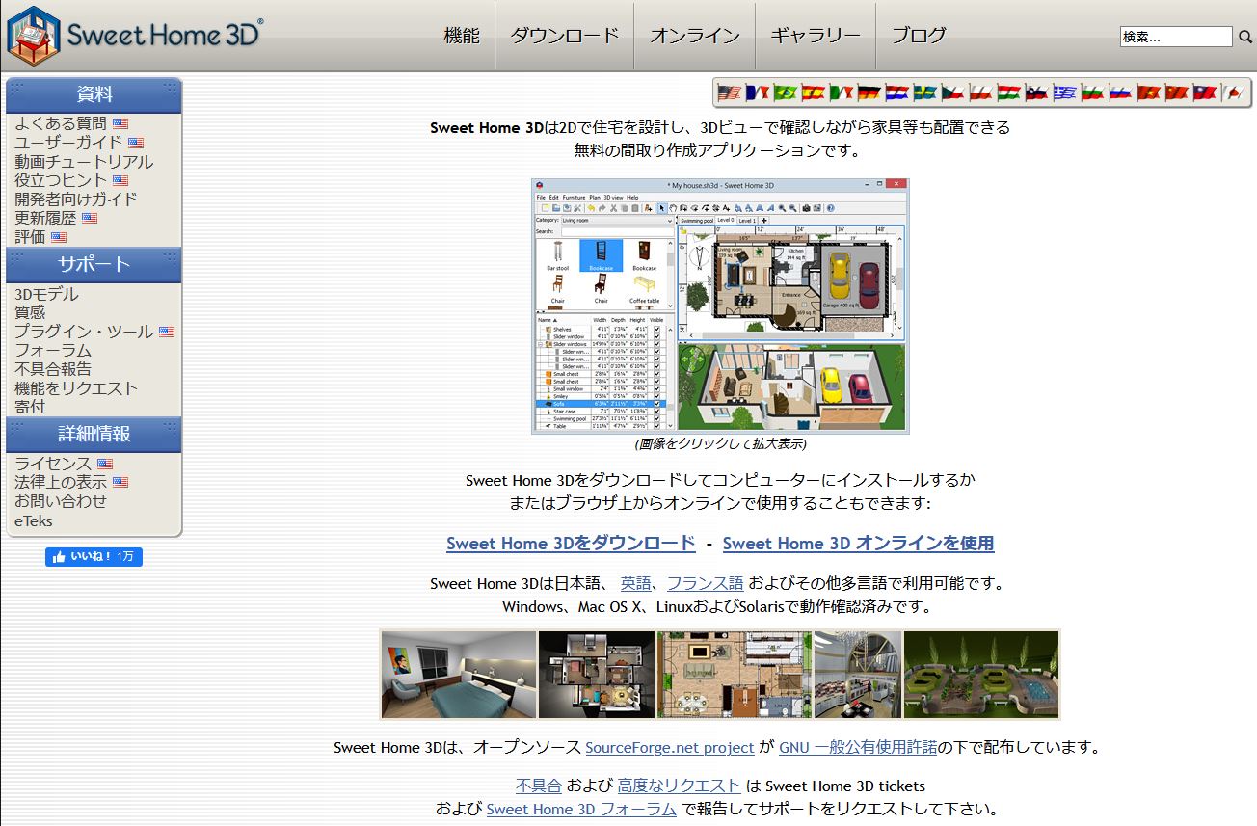
Task: Open the 英語 language link
Action: [635, 583]
